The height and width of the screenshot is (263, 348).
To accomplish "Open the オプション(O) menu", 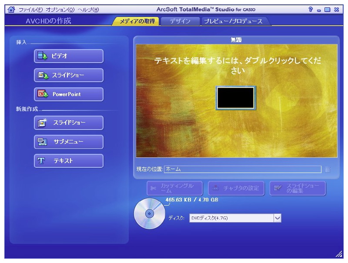I will (x=60, y=10).
